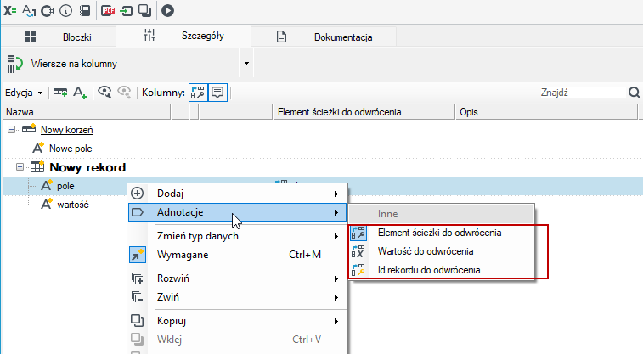Click the tag icon beside Adnotacje
Screen dimensions: 643x354
click(x=137, y=212)
